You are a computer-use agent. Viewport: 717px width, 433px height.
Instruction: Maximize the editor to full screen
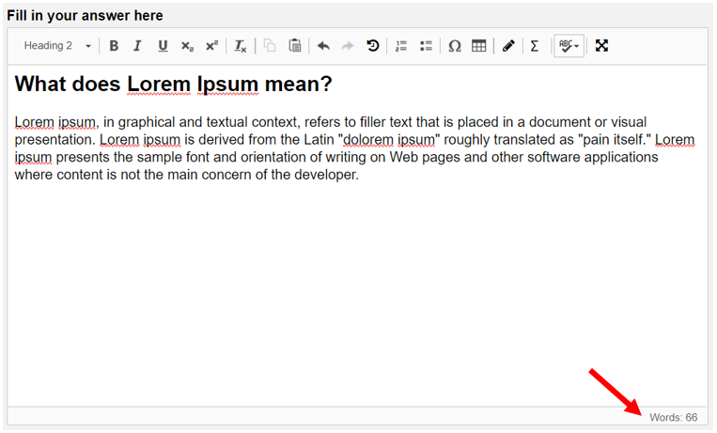(601, 46)
